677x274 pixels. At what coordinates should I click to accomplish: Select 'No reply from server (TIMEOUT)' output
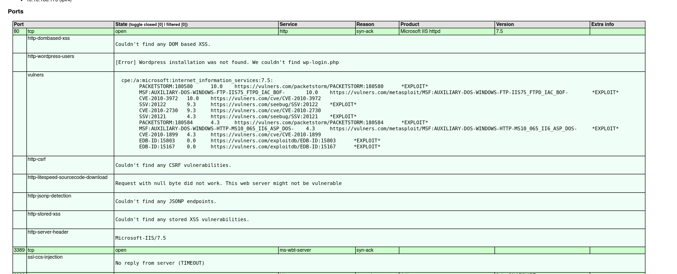pyautogui.click(x=160, y=263)
